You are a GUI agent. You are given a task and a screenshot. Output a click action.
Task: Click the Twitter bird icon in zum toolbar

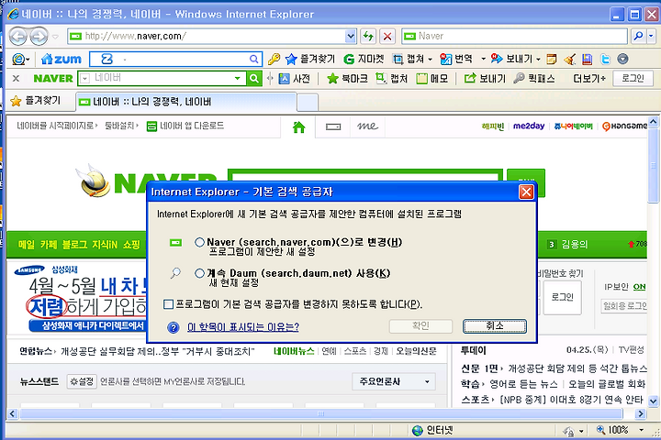point(605,59)
